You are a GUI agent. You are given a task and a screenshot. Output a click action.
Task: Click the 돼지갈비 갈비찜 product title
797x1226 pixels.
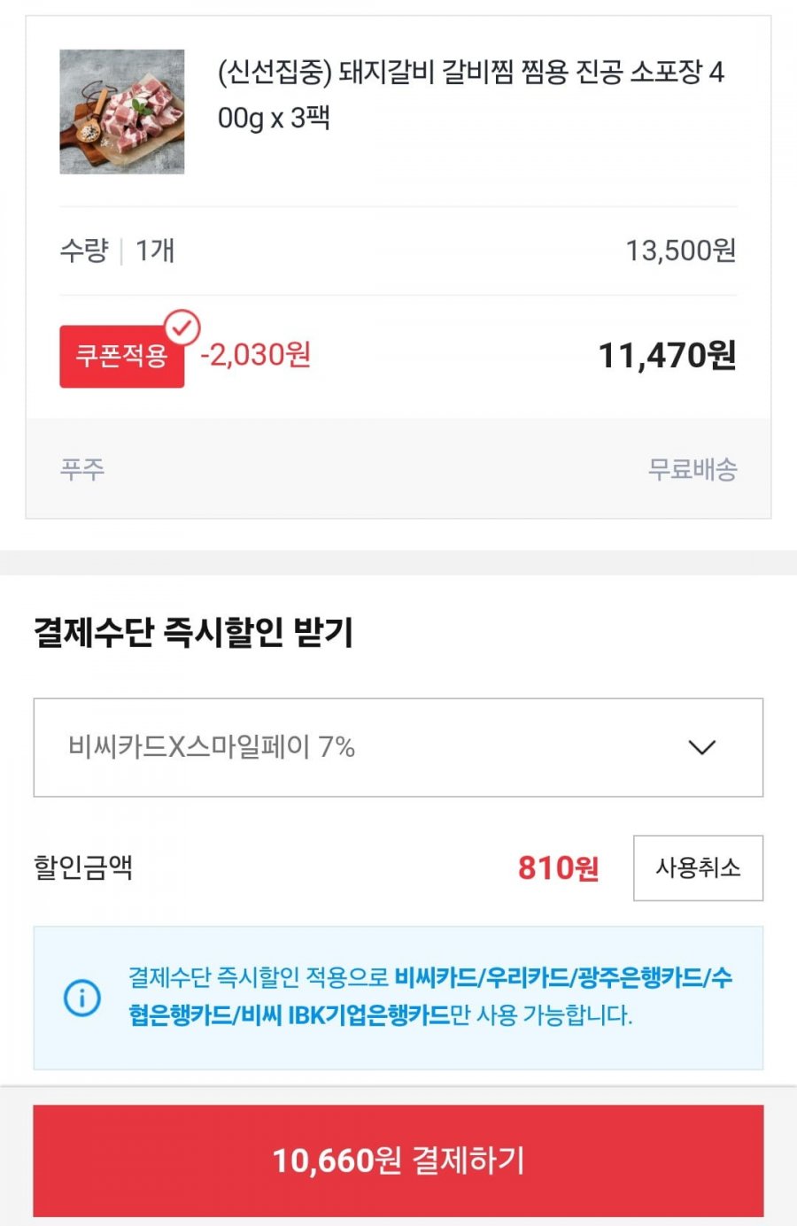click(470, 94)
